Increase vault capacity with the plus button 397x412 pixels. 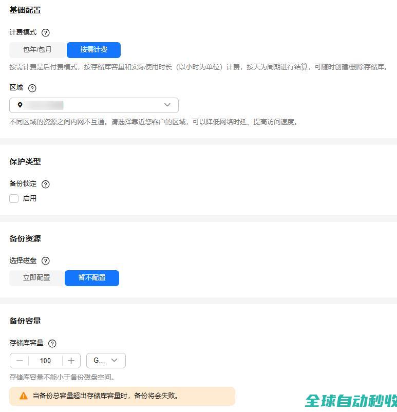[x=71, y=361]
